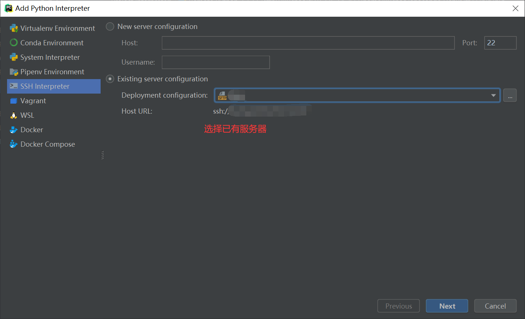The image size is (525, 319).
Task: Click the Deployment configuration label
Action: point(164,95)
